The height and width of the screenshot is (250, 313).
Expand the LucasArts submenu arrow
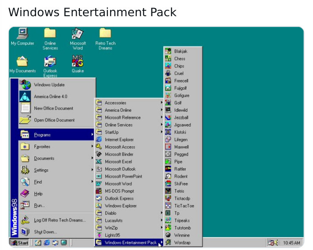coord(161,220)
